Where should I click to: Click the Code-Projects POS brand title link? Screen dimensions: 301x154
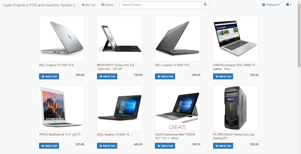point(39,5)
